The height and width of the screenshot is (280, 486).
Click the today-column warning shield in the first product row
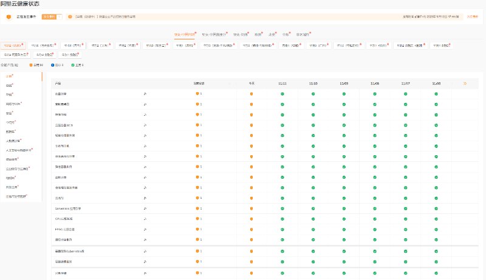pyautogui.click(x=252, y=94)
